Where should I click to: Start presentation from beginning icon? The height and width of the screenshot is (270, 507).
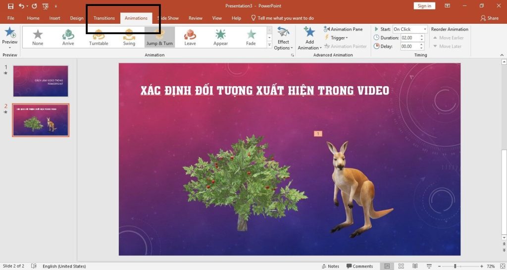pyautogui.click(x=46, y=6)
